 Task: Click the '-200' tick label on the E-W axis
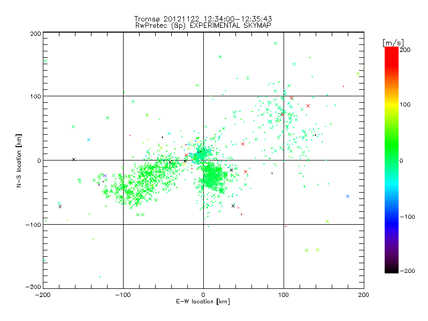pyautogui.click(x=43, y=295)
